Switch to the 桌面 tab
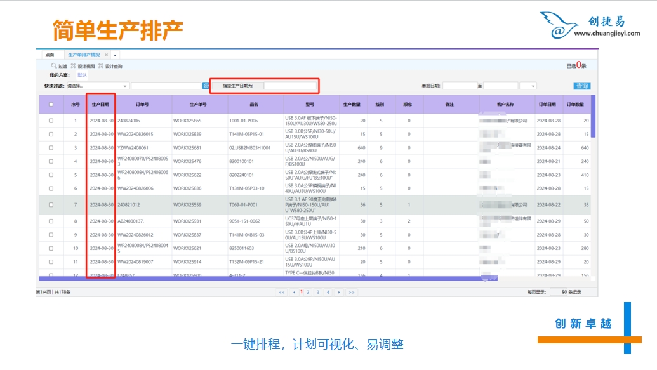This screenshot has width=657, height=370. click(50, 55)
